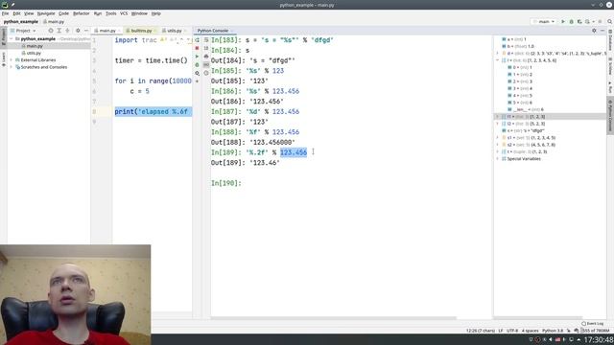This screenshot has height=345, width=614.
Task: Click 4 spaces indent setting
Action: (x=530, y=331)
